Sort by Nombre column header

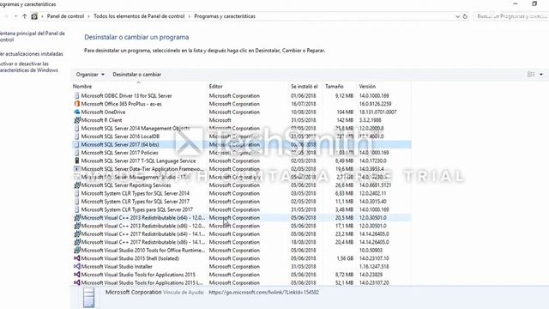(82, 86)
